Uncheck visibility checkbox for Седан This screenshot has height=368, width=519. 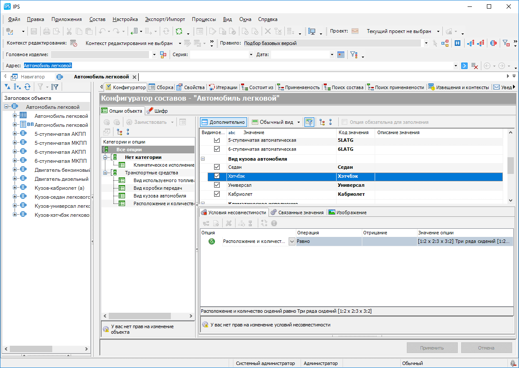217,167
